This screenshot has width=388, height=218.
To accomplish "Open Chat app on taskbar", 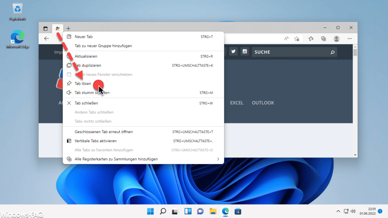I will pyautogui.click(x=200, y=211).
